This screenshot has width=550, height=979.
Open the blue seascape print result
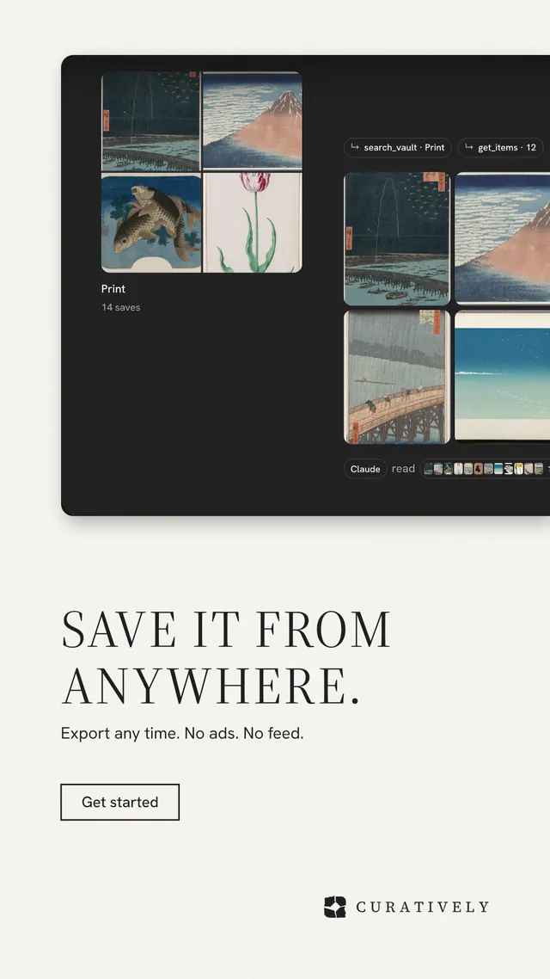(503, 376)
